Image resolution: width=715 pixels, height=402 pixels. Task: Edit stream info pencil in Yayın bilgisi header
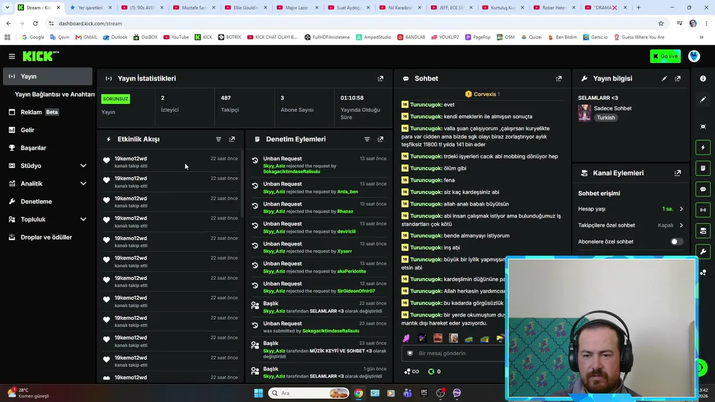[664, 79]
